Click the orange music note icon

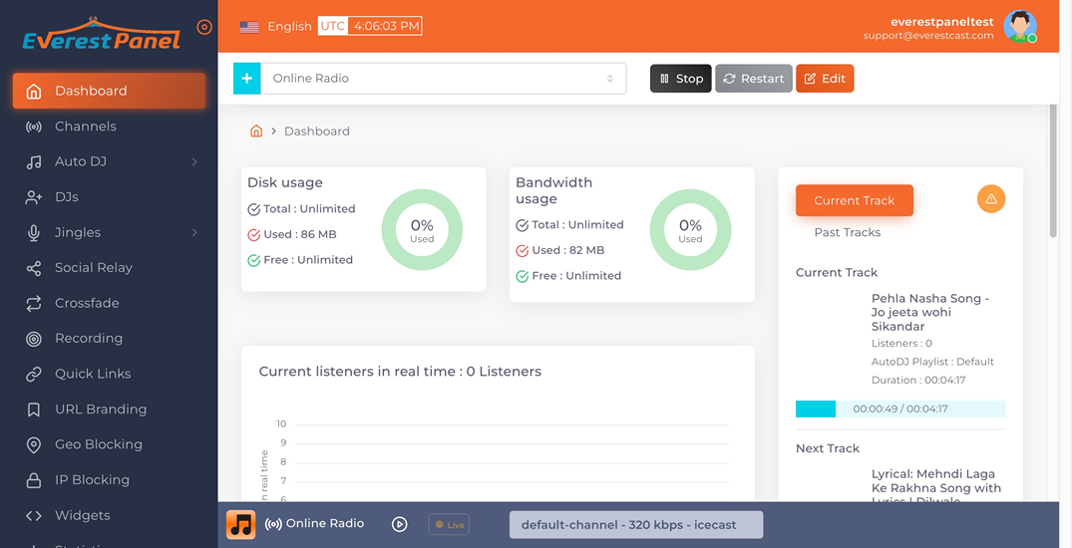240,524
